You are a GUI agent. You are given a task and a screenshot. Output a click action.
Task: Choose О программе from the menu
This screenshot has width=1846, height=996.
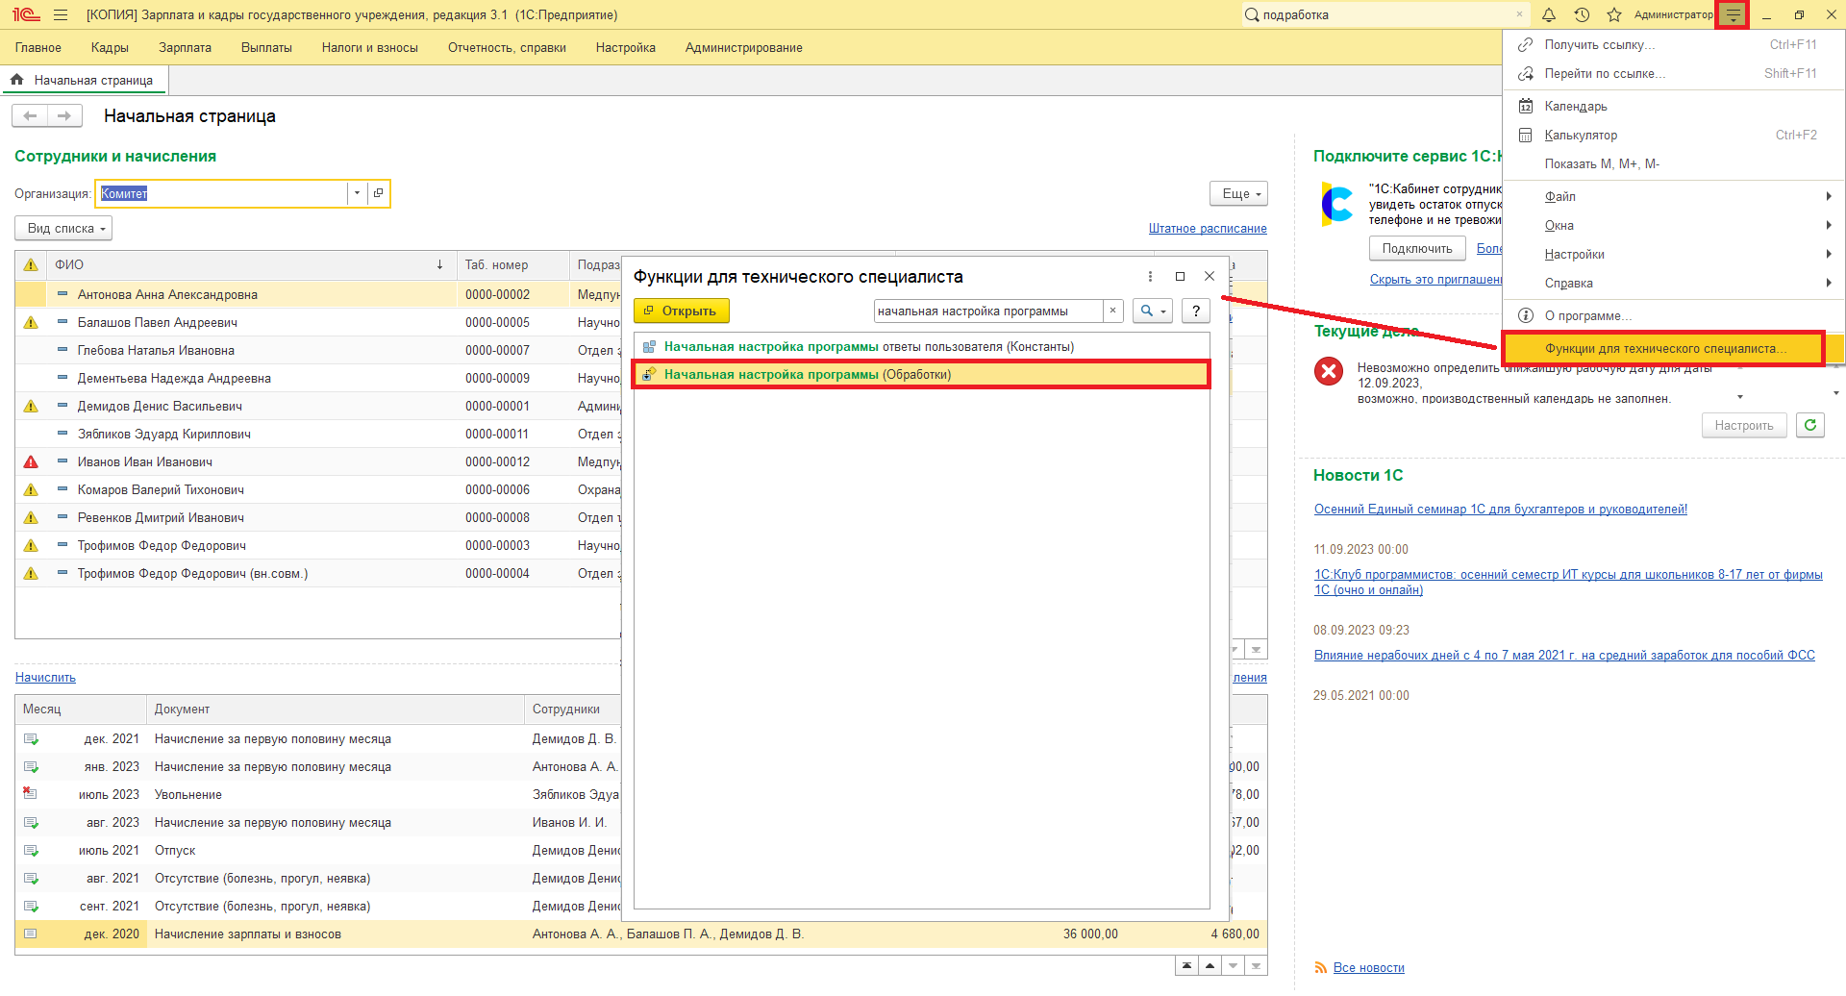(1673, 316)
